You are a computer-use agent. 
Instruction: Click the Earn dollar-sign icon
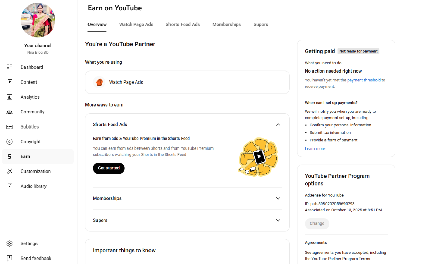[9, 156]
